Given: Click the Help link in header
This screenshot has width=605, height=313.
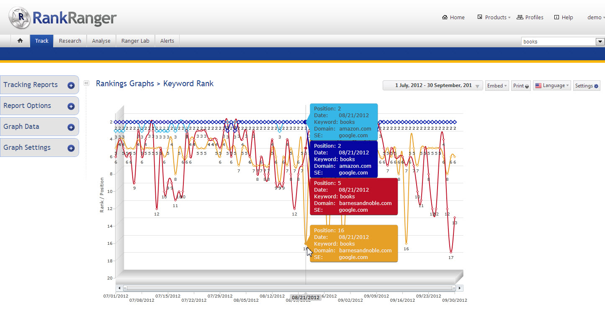Looking at the screenshot, I should [564, 18].
